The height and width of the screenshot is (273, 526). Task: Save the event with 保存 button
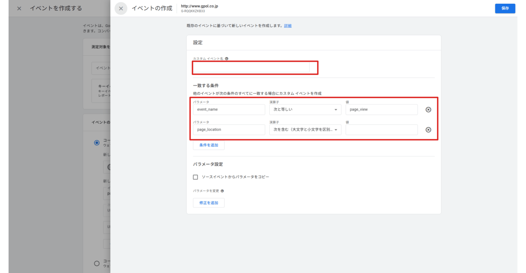(505, 8)
